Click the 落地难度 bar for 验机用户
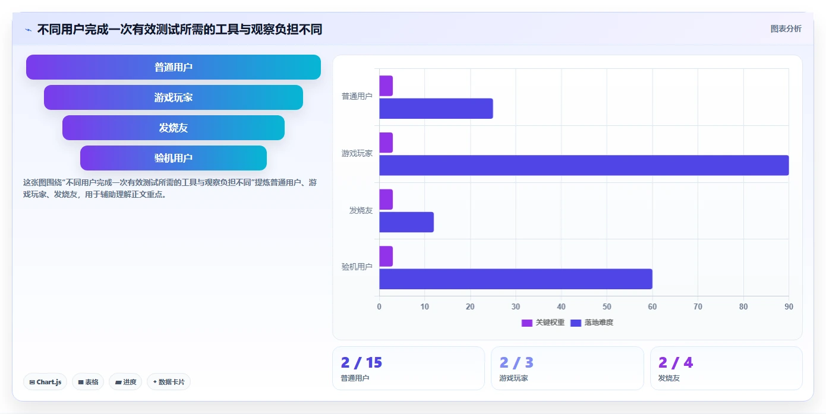 pos(516,279)
